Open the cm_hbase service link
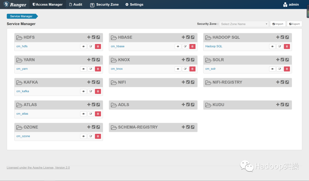The width and height of the screenshot is (309, 181). click(x=118, y=47)
